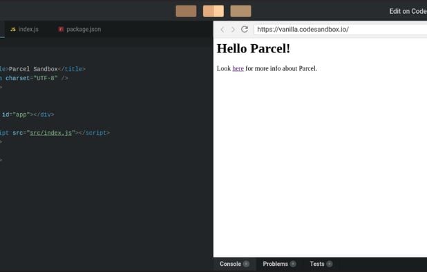Screen dimensions: 427x272
Task: Select the split editor and preview view
Action: pyautogui.click(x=213, y=11)
